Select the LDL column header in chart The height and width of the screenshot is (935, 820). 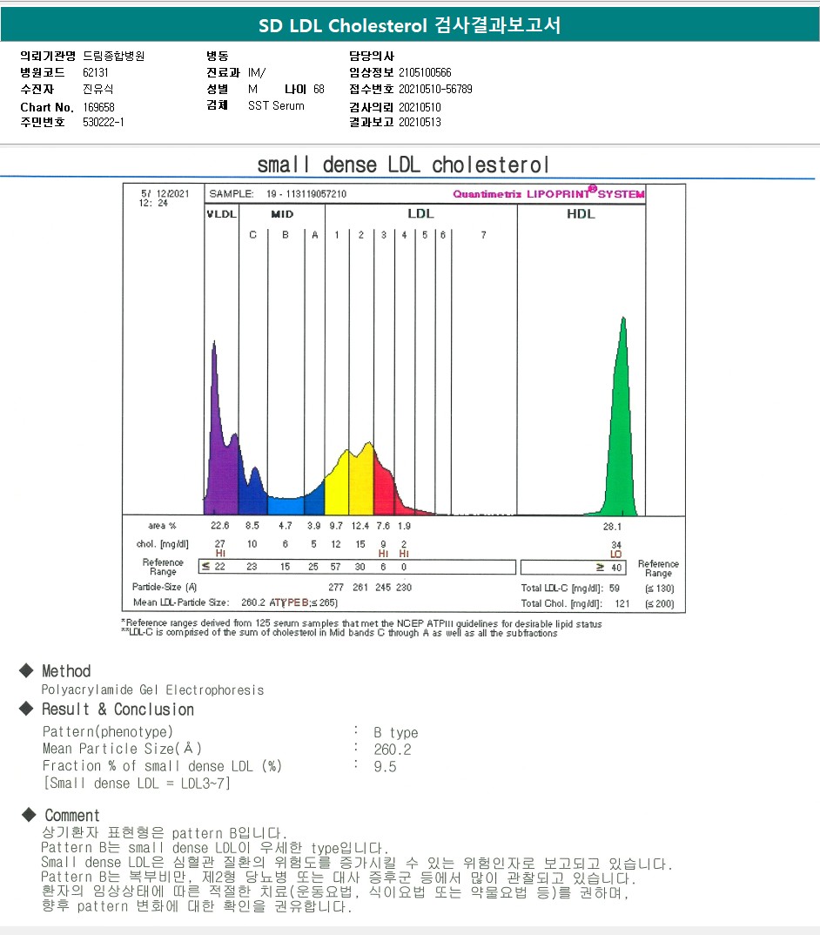pyautogui.click(x=421, y=213)
